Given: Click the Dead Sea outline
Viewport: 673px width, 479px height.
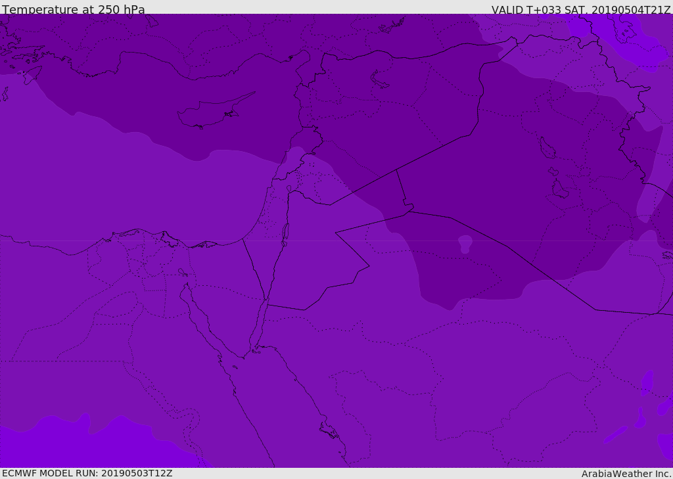Looking at the screenshot, I should (285, 233).
